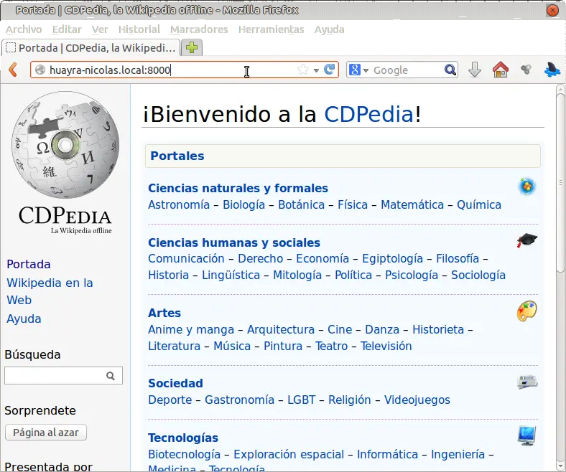Open Ciencias humanas y sociales heading
Screen dimensions: 566x472
[x=234, y=242]
